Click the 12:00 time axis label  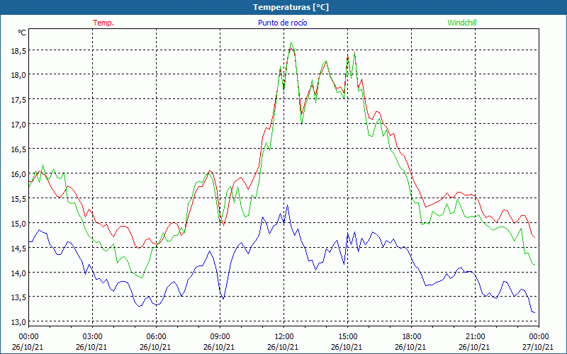tap(284, 337)
